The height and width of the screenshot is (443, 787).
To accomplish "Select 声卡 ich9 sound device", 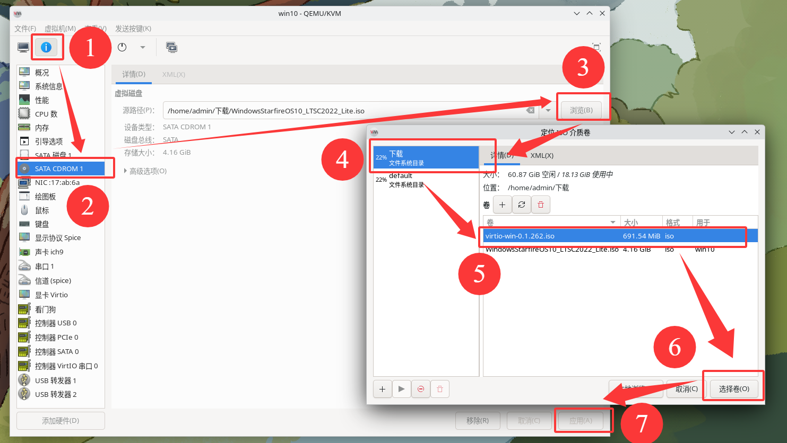I will tap(60, 252).
